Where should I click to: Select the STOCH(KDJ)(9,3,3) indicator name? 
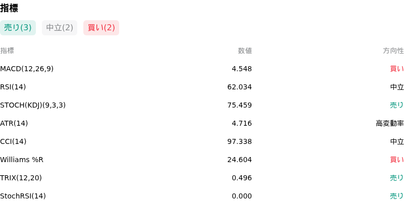[x=33, y=105]
